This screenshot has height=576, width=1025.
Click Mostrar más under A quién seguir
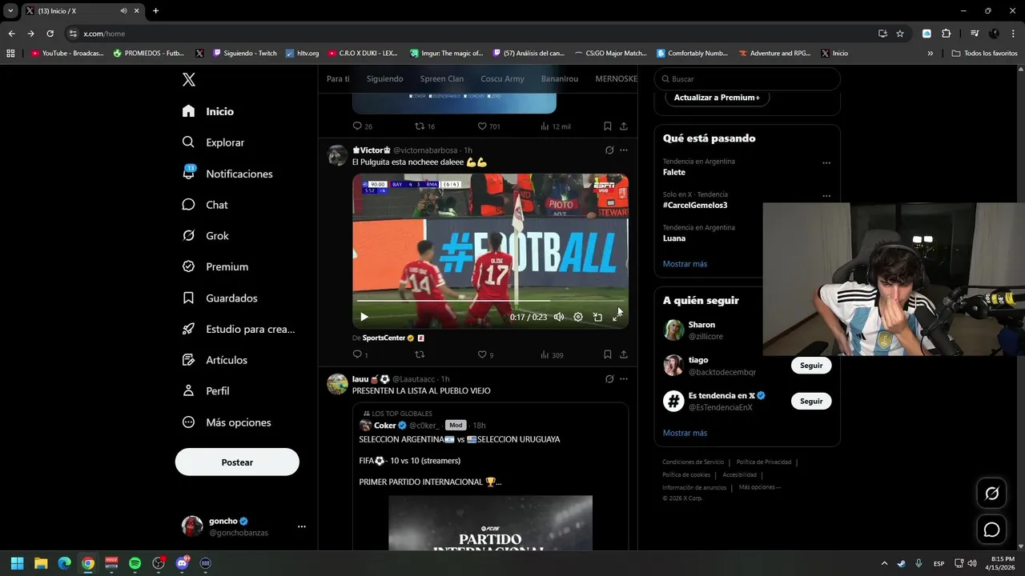coord(685,433)
